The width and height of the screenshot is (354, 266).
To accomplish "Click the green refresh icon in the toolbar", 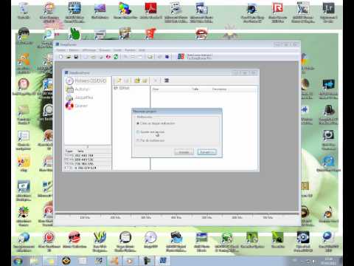I will coord(116,57).
